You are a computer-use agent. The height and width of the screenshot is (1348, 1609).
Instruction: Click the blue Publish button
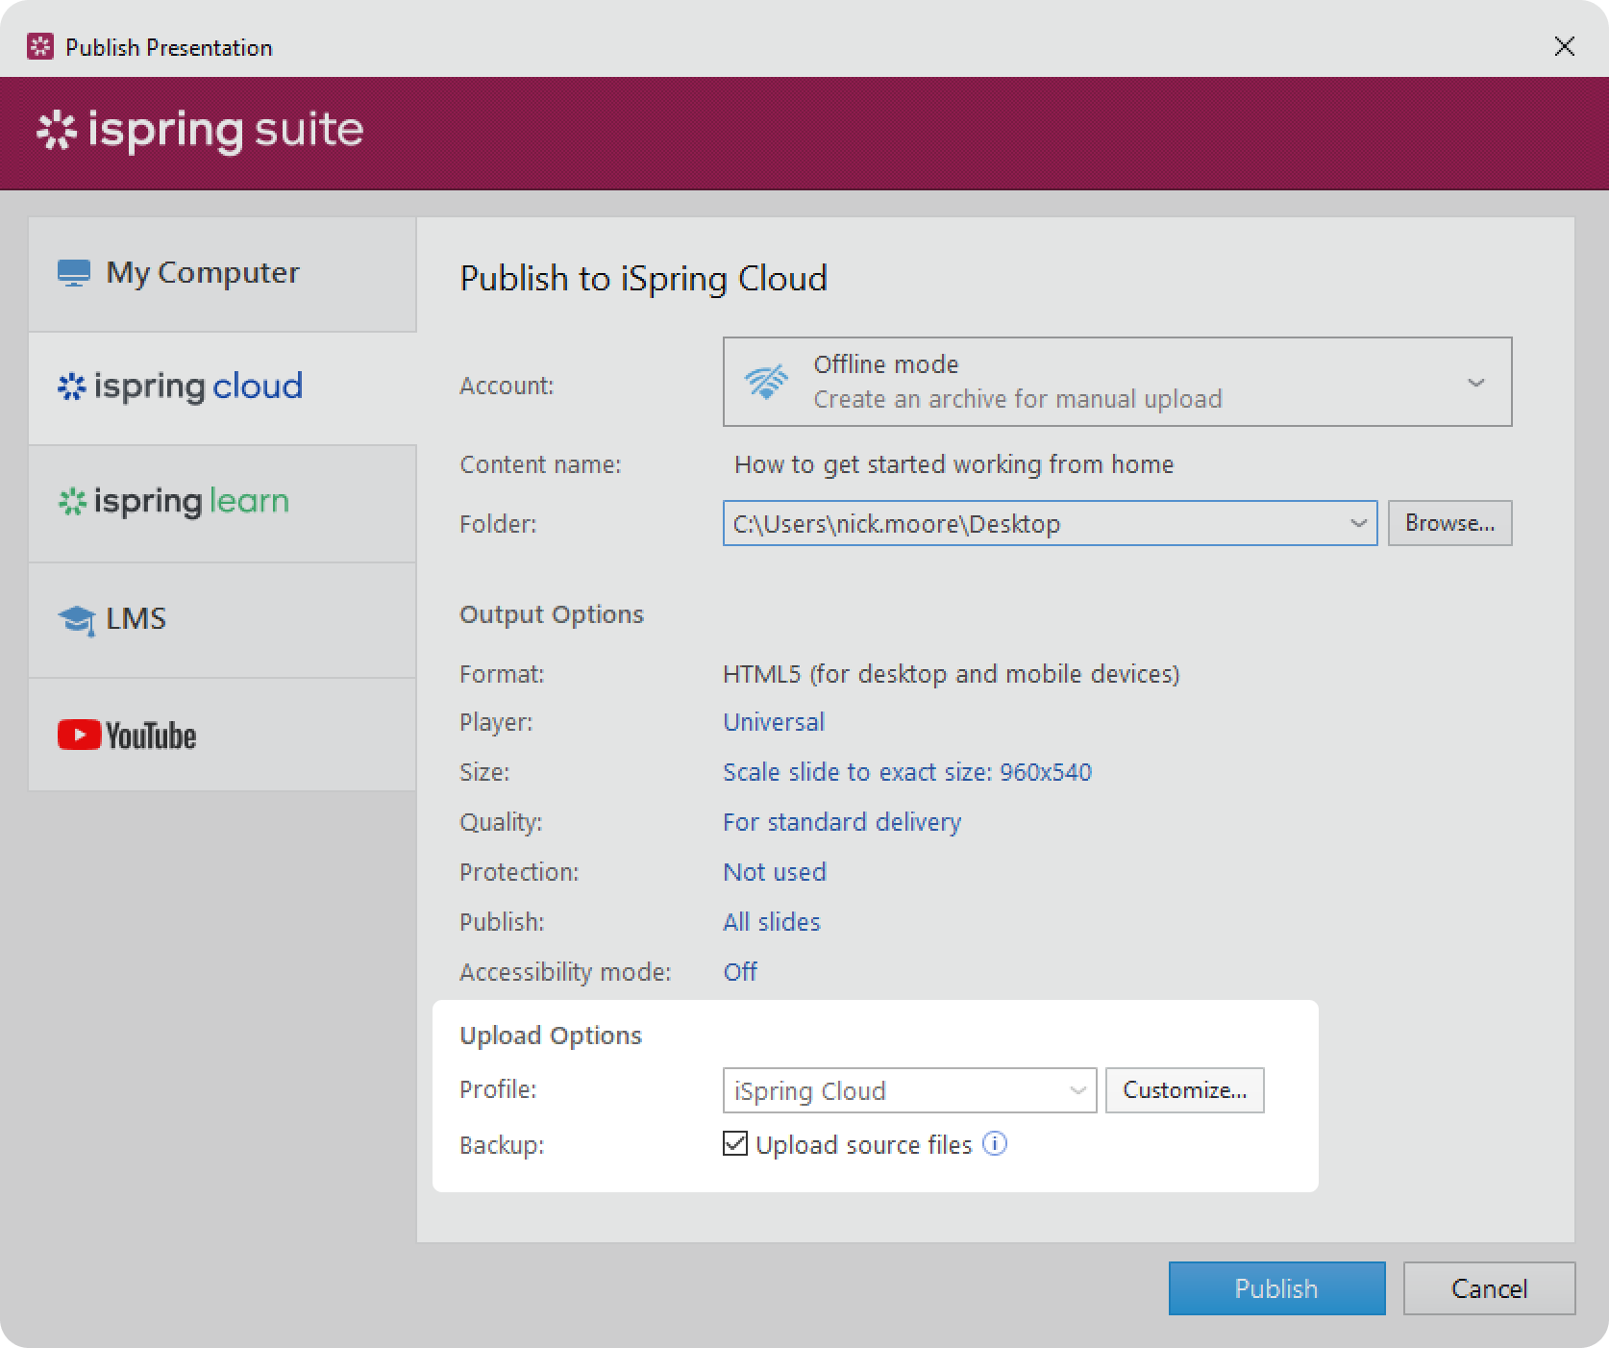click(1276, 1288)
